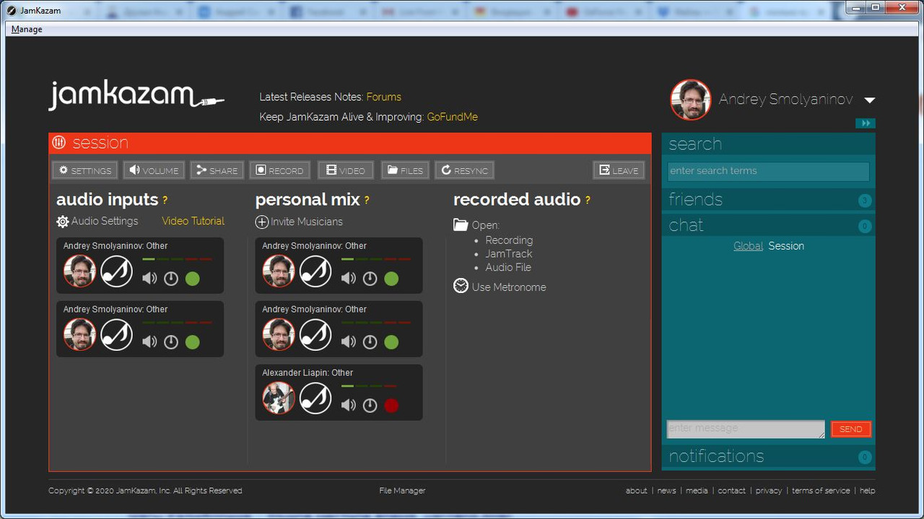Click the Share toolbar button
The image size is (924, 519).
(x=217, y=170)
